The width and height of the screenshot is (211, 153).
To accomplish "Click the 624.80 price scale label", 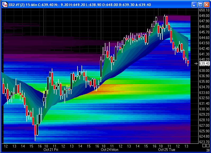I will click(x=204, y=136).
